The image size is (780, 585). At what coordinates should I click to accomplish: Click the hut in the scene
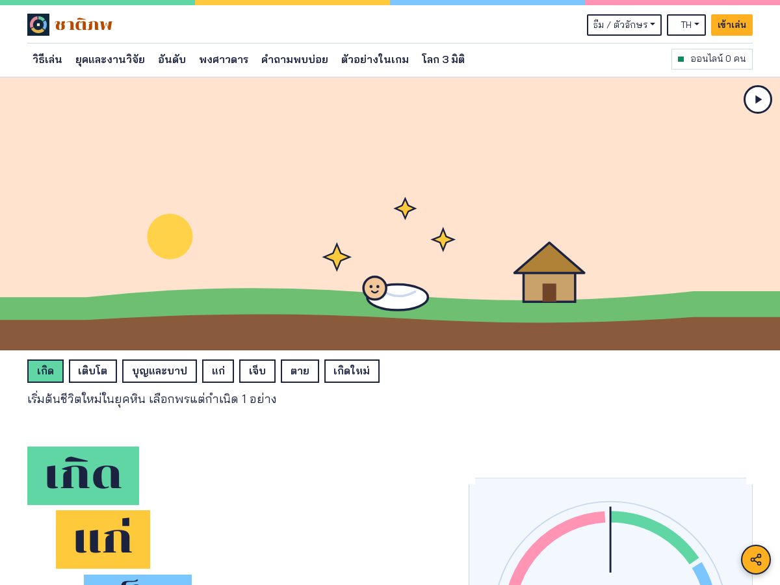549,272
